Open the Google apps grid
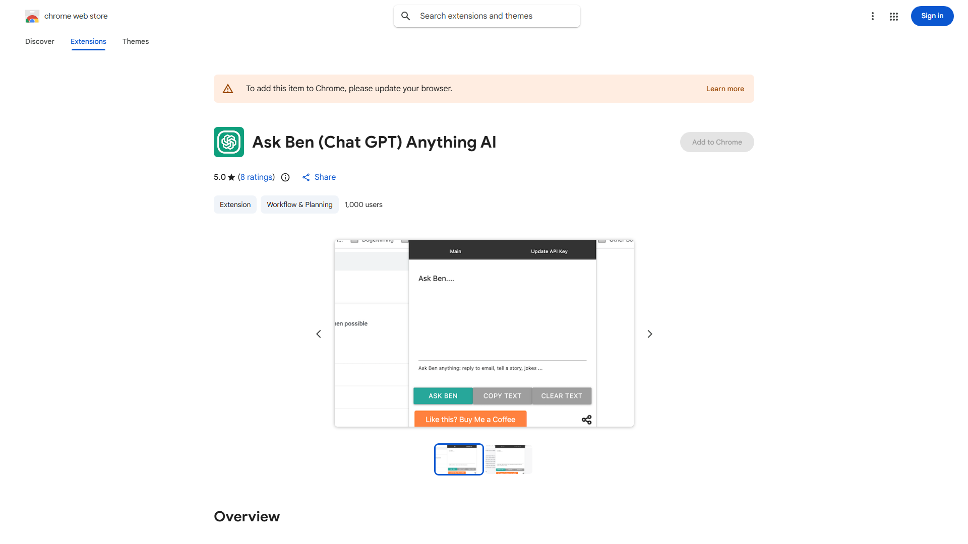Viewport: 968px width, 544px height. [x=894, y=17]
